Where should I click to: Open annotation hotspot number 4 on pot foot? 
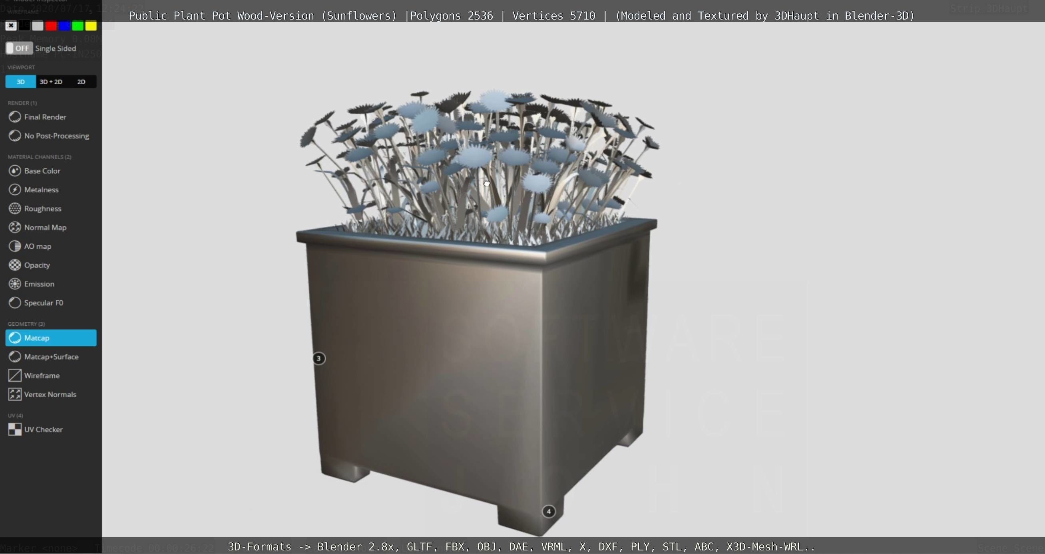click(x=549, y=511)
